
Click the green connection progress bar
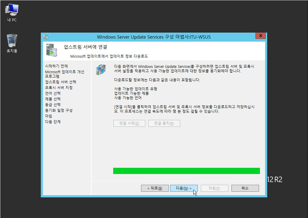point(186,171)
